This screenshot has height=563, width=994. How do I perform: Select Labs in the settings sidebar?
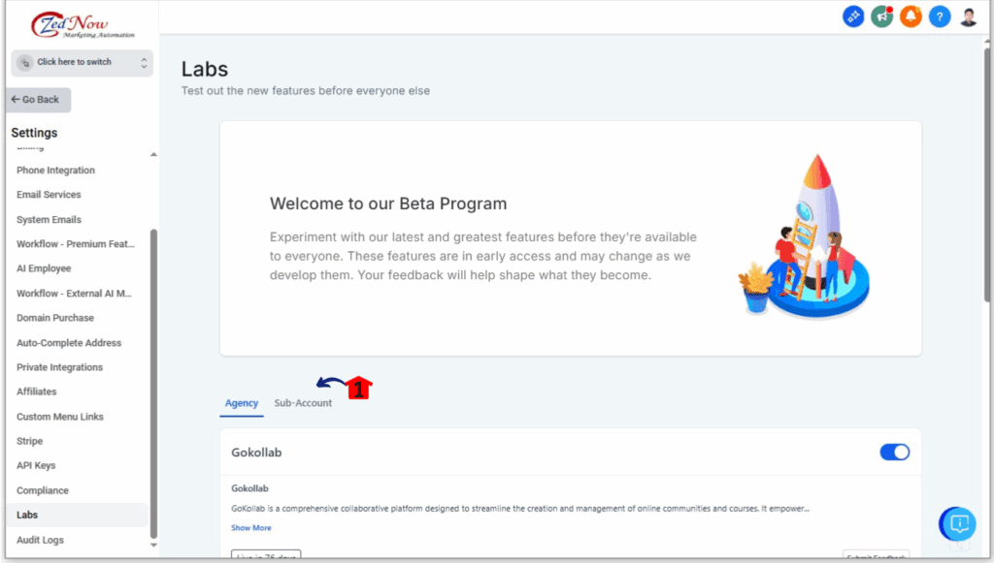click(78, 515)
